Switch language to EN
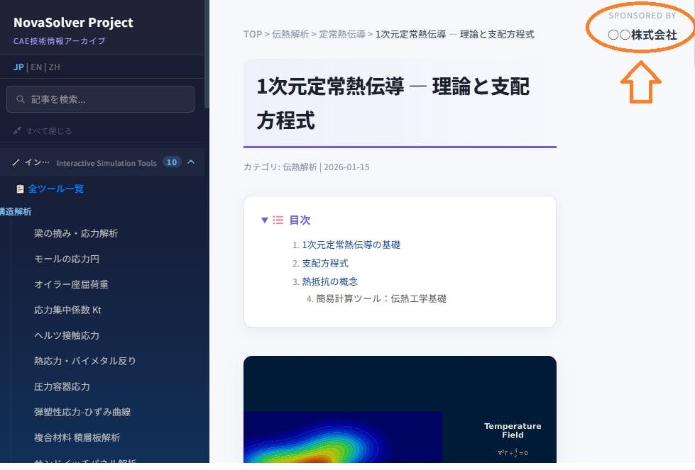Screen dimensions: 695x470 (35, 67)
